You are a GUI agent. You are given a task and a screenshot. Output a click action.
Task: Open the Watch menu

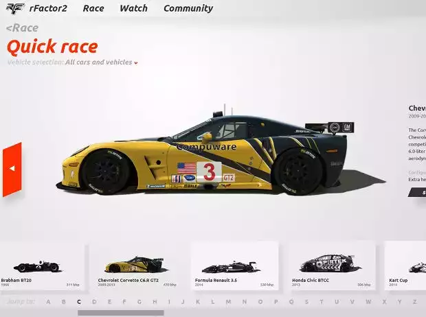pyautogui.click(x=134, y=8)
